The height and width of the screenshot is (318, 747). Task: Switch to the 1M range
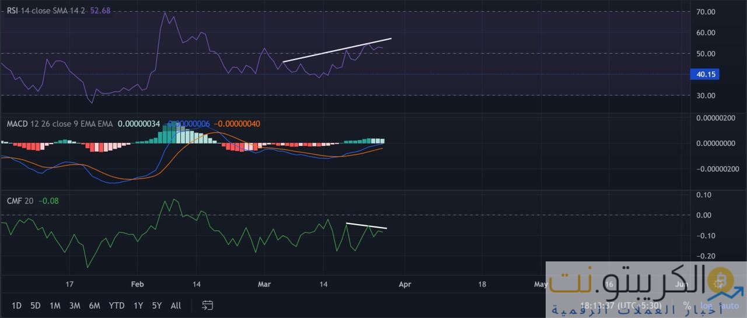55,305
